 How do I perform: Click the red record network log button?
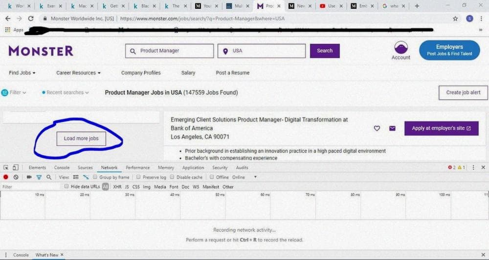tap(6, 177)
